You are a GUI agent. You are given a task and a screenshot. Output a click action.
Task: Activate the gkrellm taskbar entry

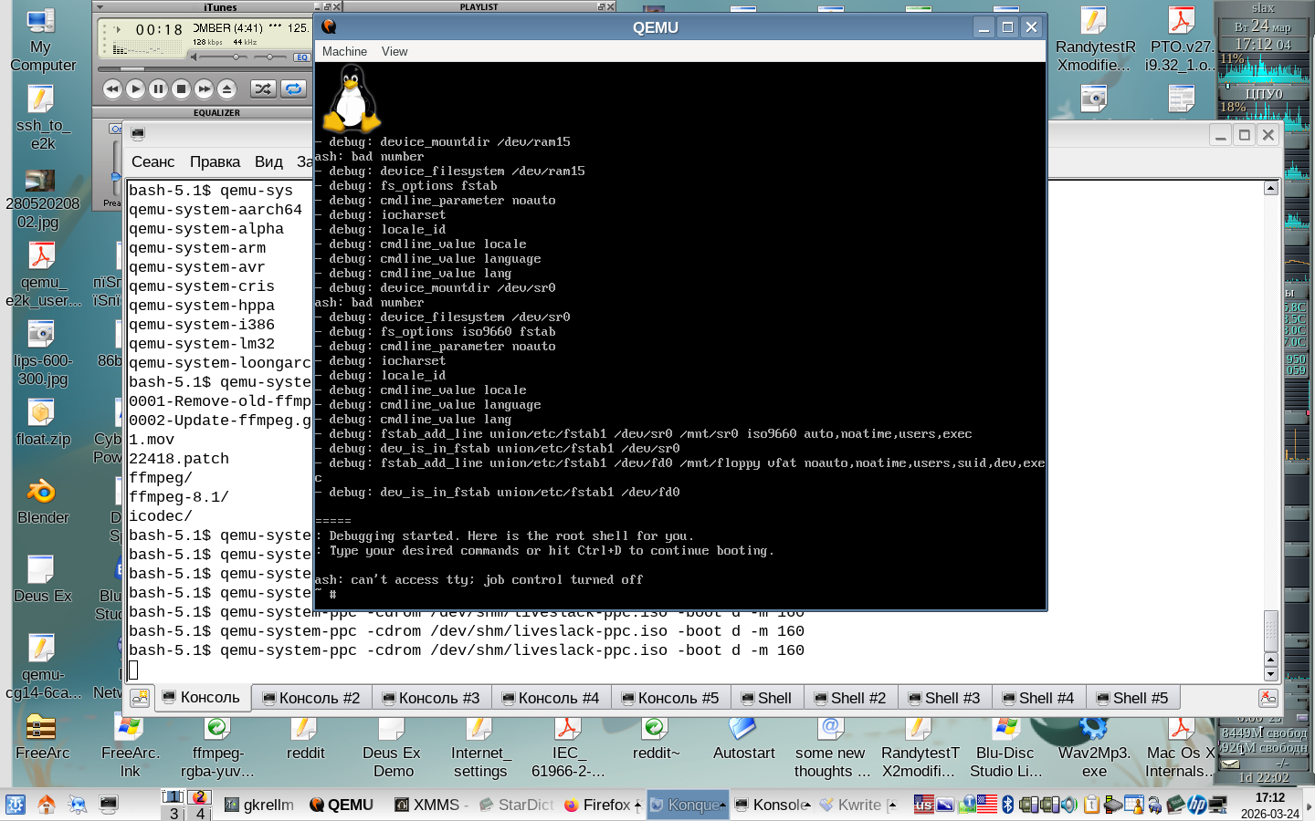(259, 805)
